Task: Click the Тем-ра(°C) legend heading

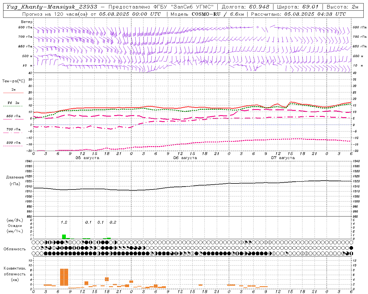Action: pos(14,81)
